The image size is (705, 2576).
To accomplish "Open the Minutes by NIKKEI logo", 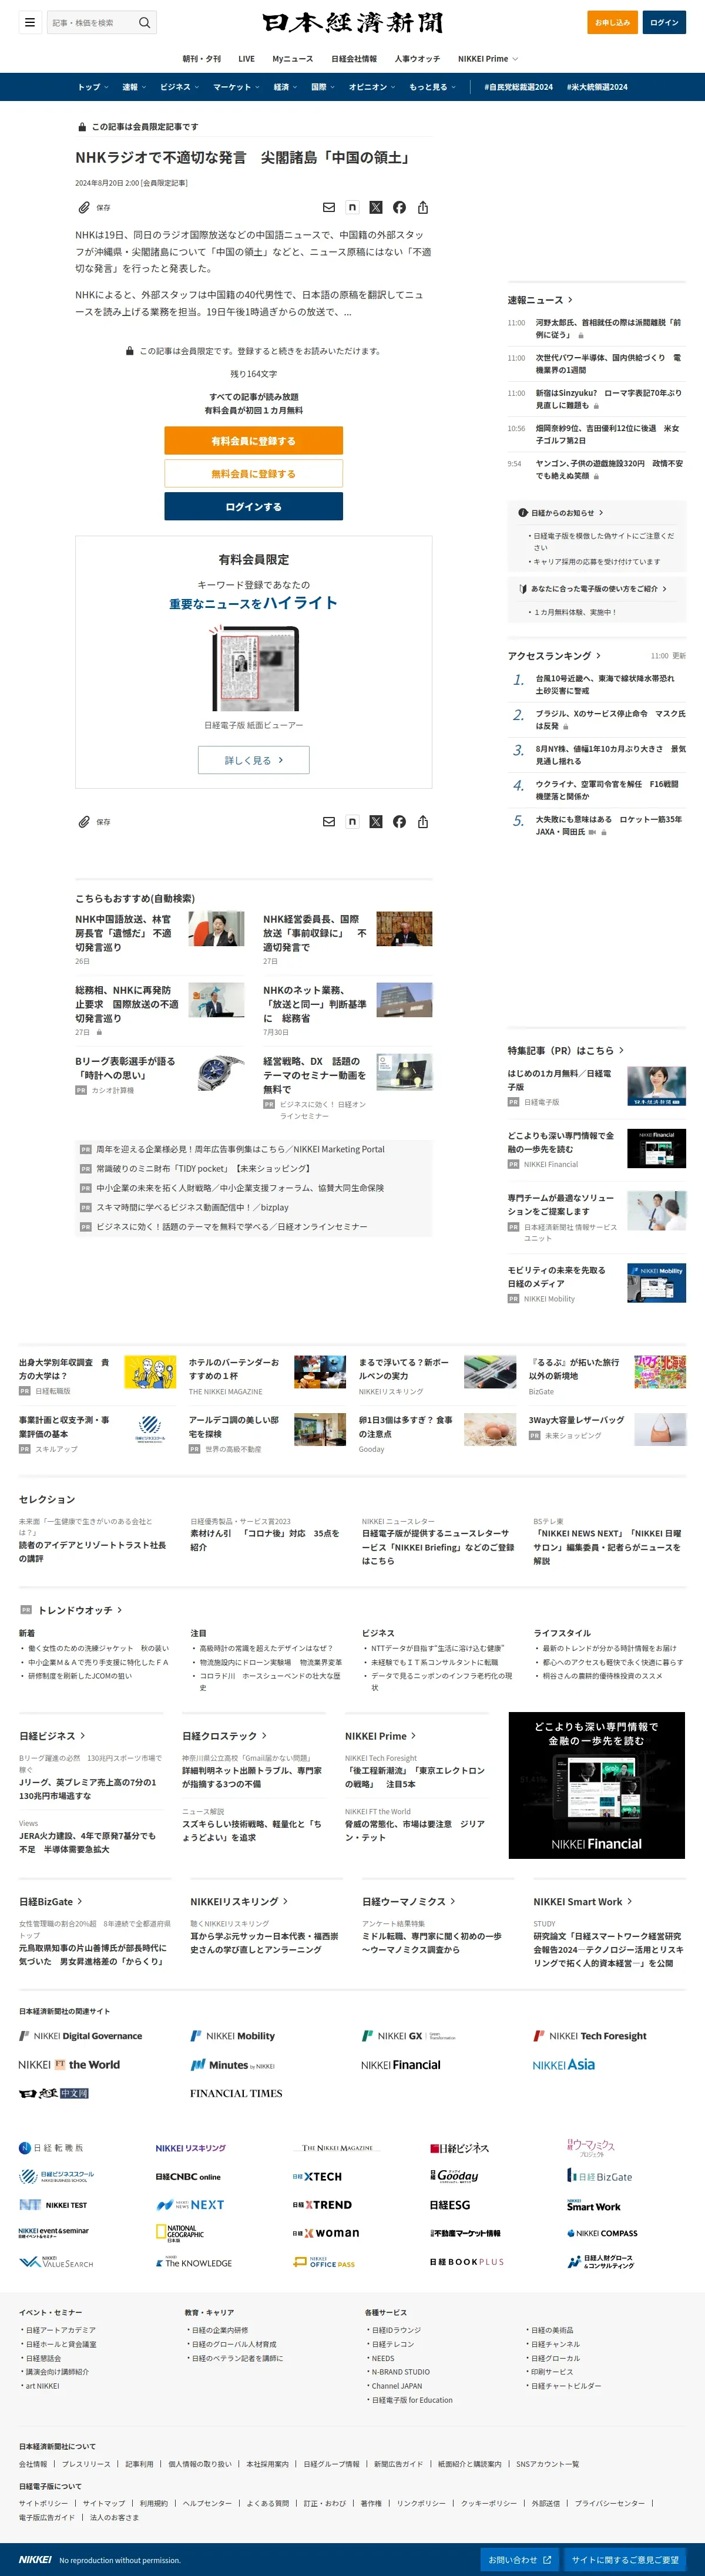I will 232,2065.
